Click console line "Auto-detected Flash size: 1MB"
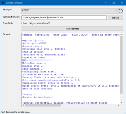Viewport: 126px width, 114px height. 43,75
